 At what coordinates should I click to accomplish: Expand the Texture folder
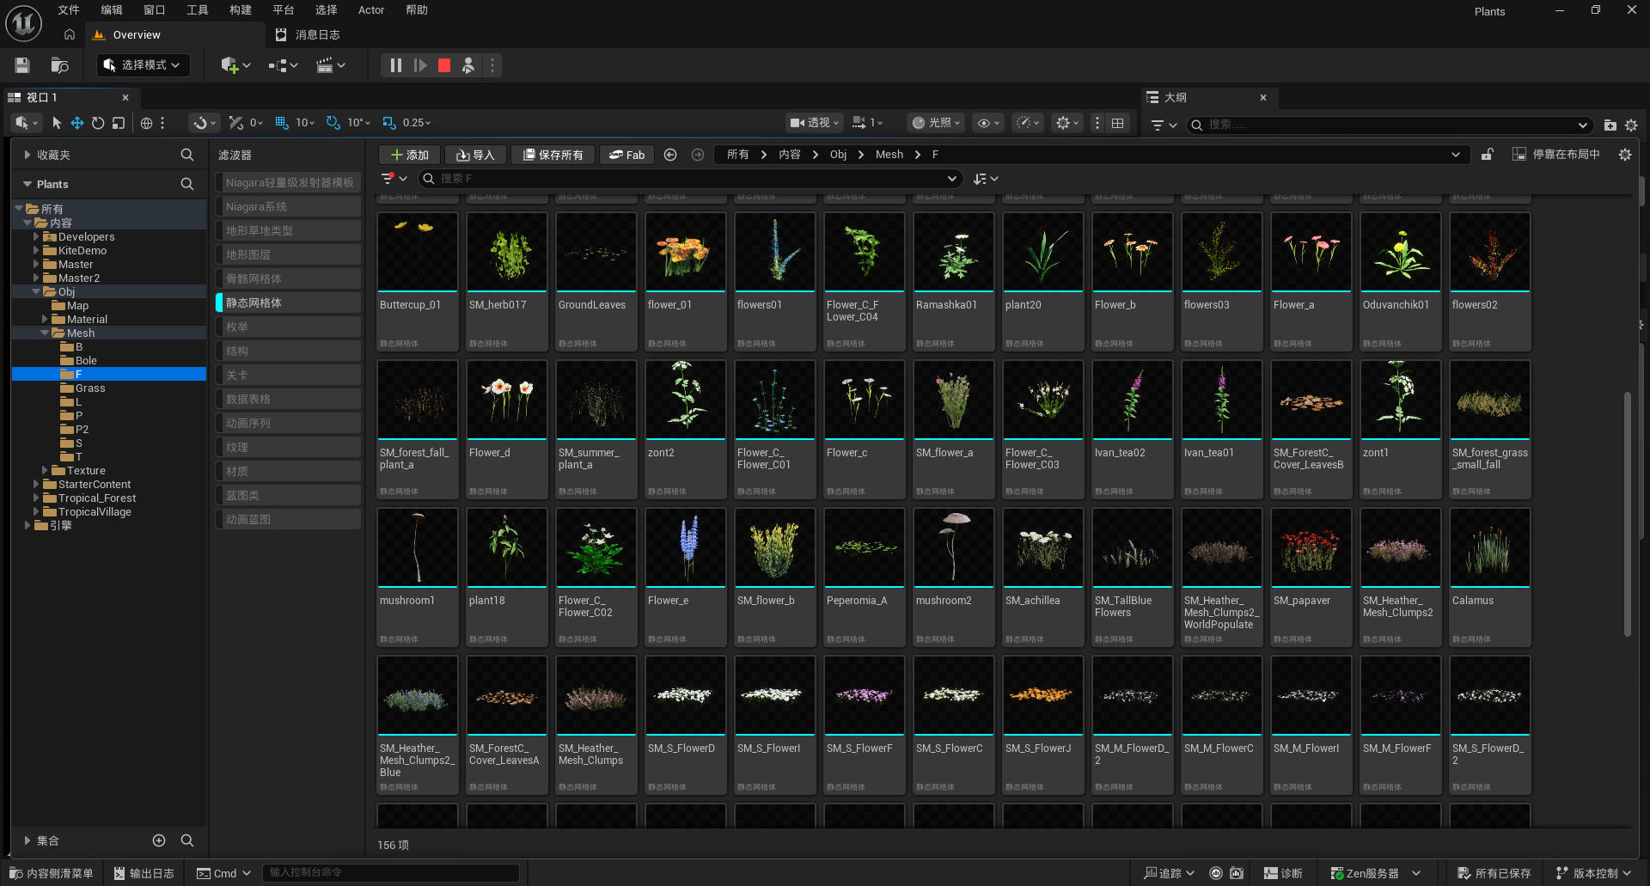(x=45, y=471)
